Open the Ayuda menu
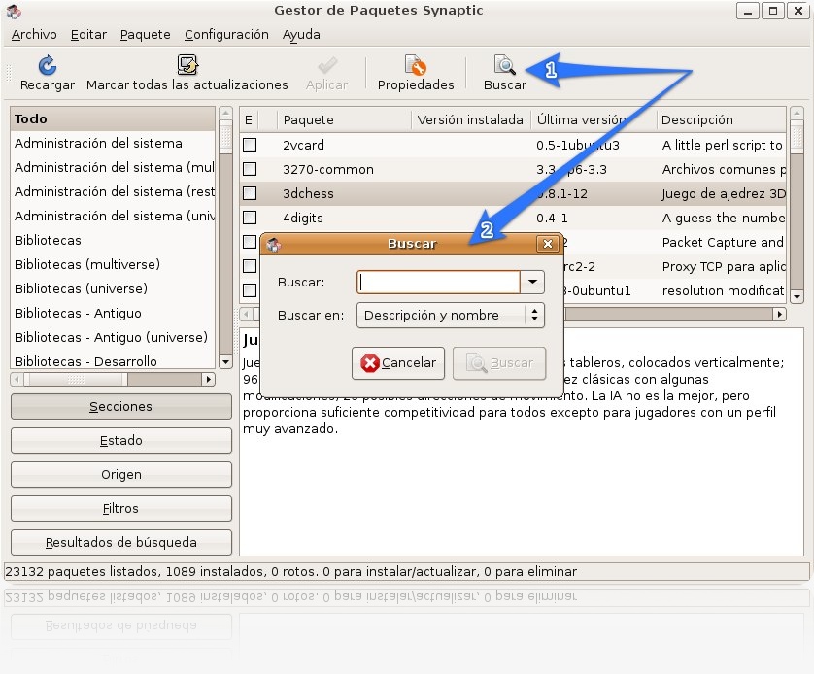The height and width of the screenshot is (674, 814). 301,35
